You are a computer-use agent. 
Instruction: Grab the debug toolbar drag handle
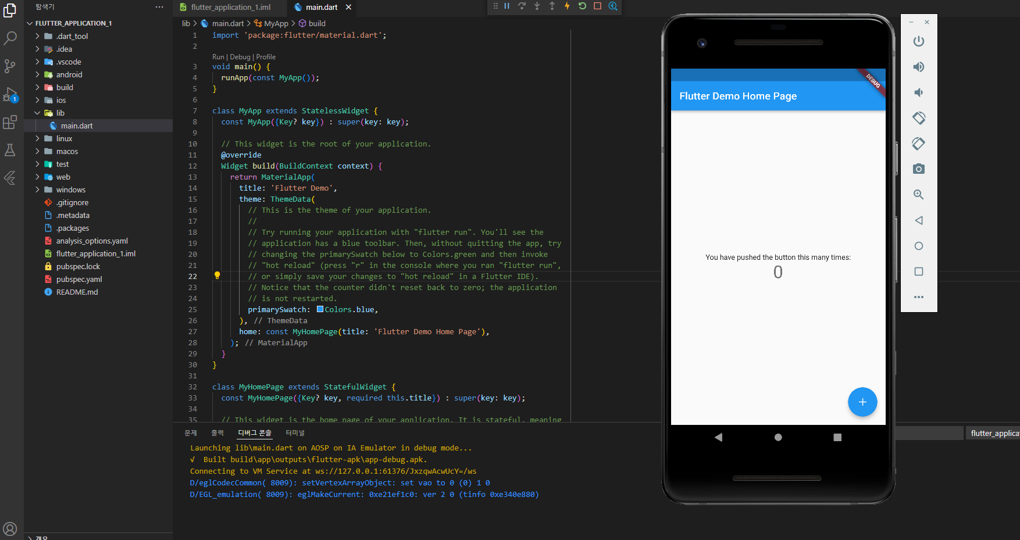[x=495, y=6]
